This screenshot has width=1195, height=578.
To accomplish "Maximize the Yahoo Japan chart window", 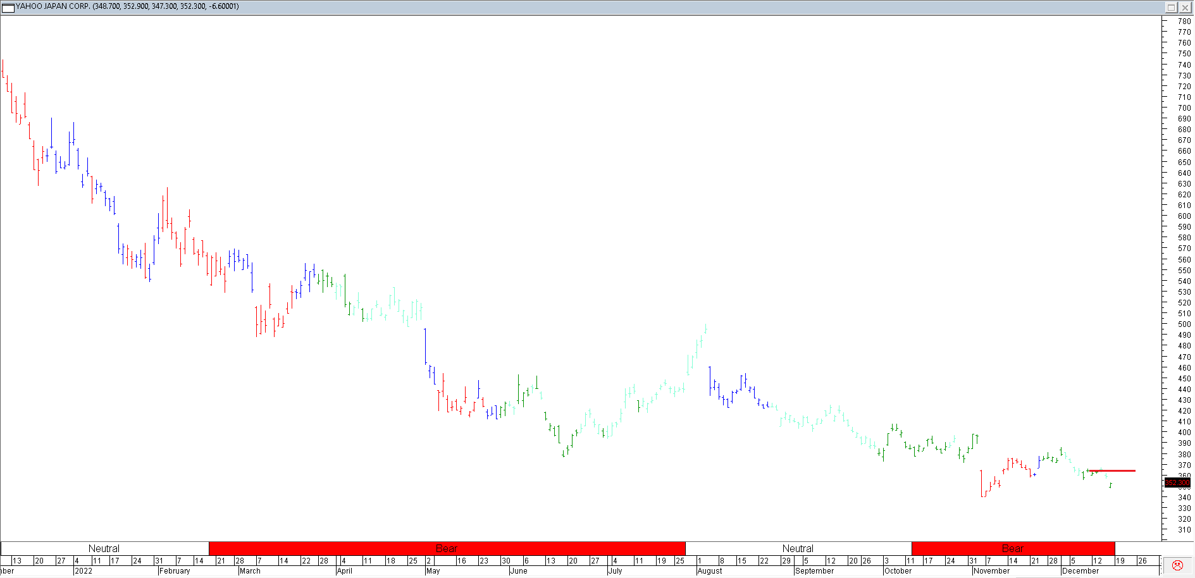I will point(1171,8).
